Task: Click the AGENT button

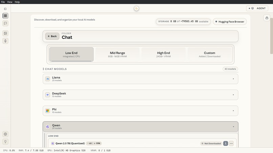Action: click(x=257, y=8)
